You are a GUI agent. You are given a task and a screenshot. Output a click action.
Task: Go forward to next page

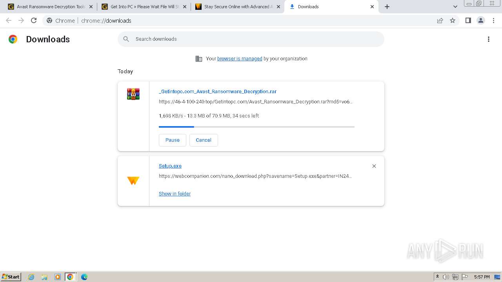point(21,20)
